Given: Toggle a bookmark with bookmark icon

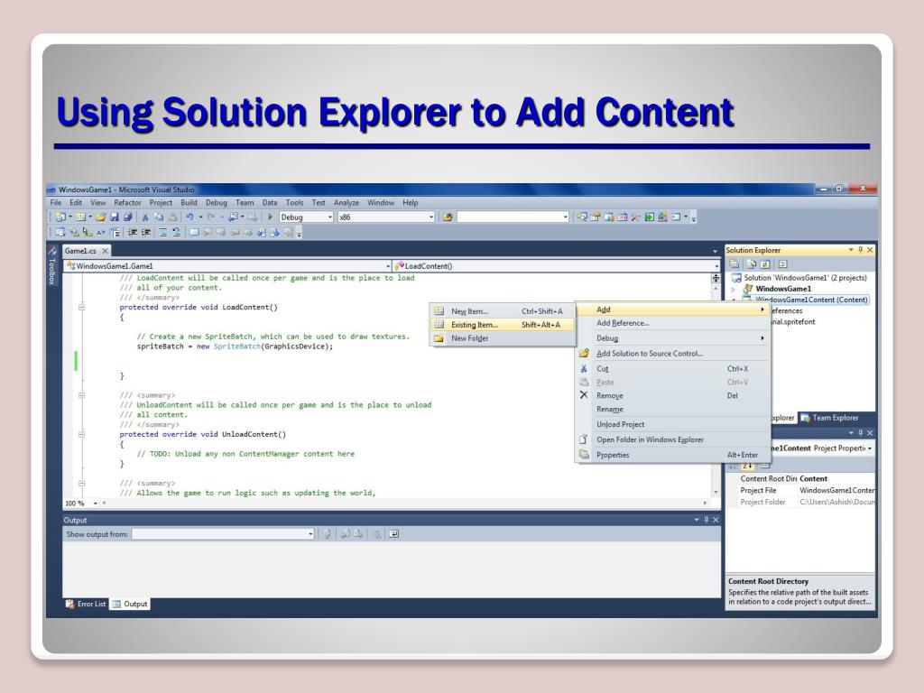Looking at the screenshot, I should coord(194,232).
